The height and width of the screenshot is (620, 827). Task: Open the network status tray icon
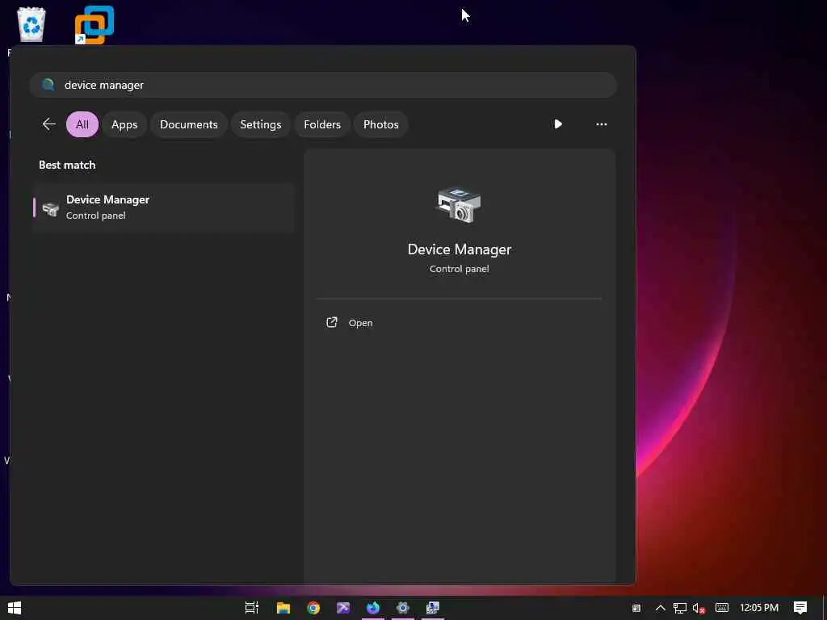680,608
